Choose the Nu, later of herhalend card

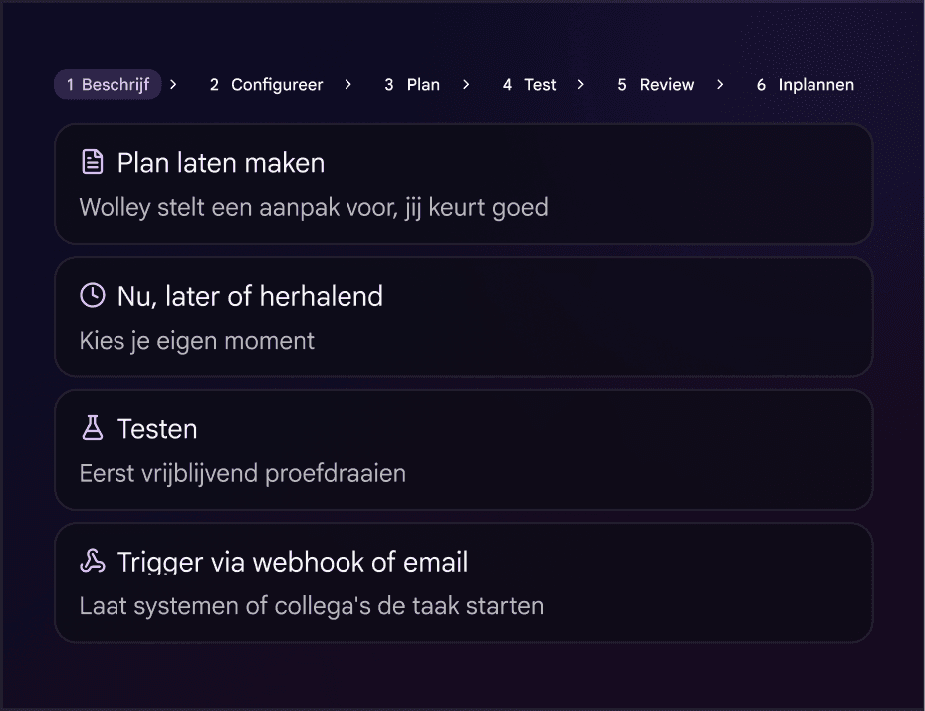tap(464, 317)
